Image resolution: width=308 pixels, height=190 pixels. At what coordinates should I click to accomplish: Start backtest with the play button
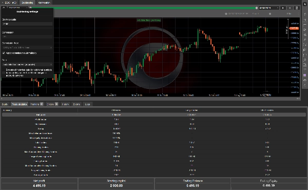(x=283, y=8)
